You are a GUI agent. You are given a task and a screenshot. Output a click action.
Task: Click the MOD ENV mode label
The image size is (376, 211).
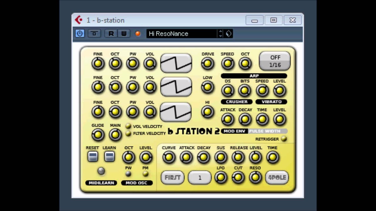[x=234, y=131]
